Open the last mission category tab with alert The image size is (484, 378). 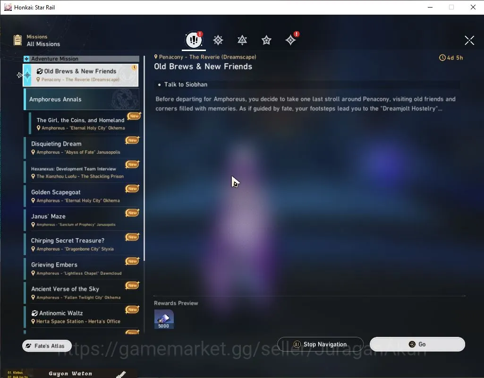[290, 40]
